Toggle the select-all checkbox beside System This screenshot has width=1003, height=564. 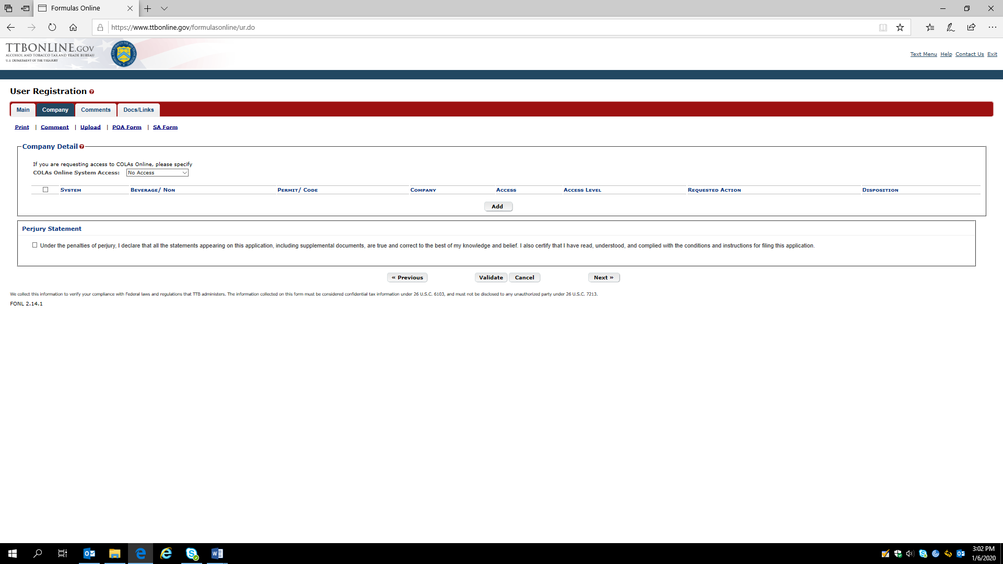click(45, 190)
